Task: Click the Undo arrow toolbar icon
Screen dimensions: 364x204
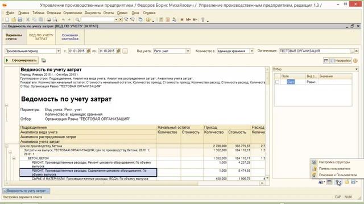Action: tap(63, 20)
